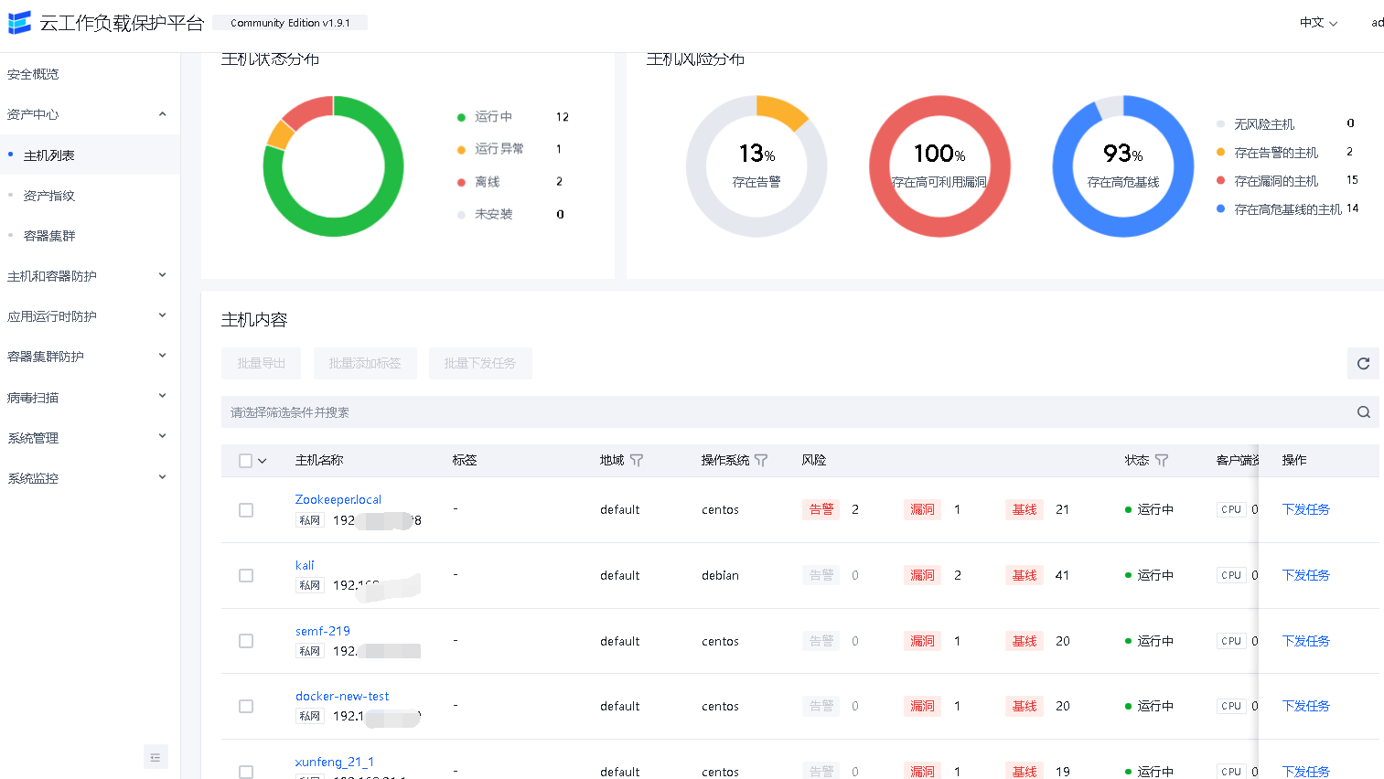Open the operating system column filter icon
Viewport: 1384px width, 779px height.
tap(761, 461)
